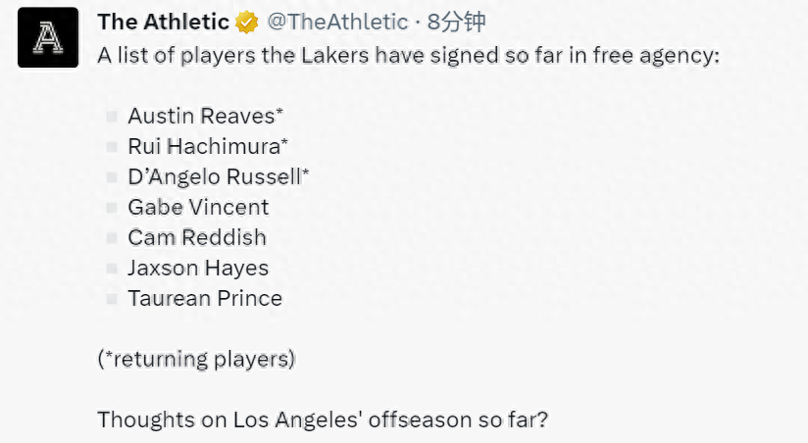Click the bullet beside Cam Reddish
808x443 pixels.
pyautogui.click(x=112, y=238)
